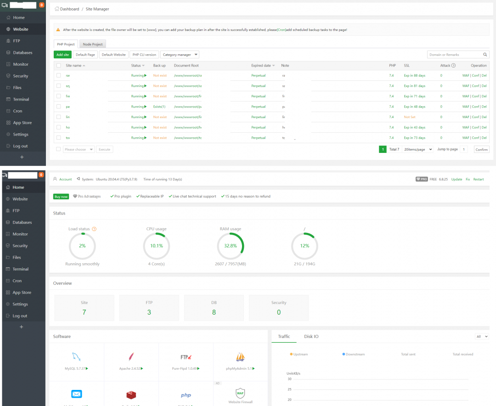Click the help icon next to Attack column

(x=453, y=66)
